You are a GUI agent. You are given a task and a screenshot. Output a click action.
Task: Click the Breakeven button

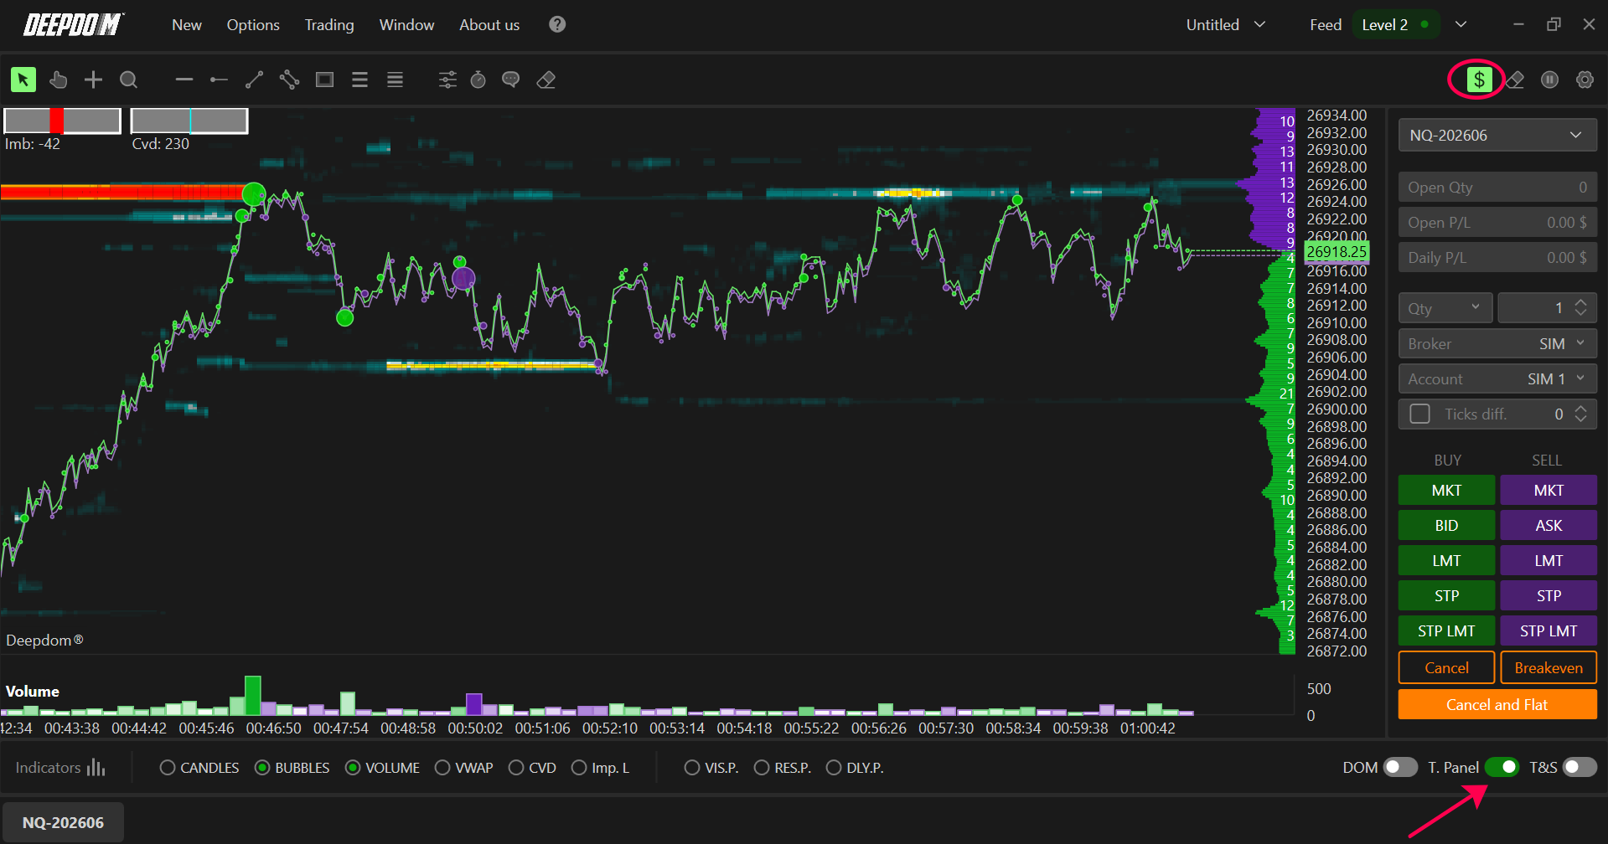[1549, 667]
